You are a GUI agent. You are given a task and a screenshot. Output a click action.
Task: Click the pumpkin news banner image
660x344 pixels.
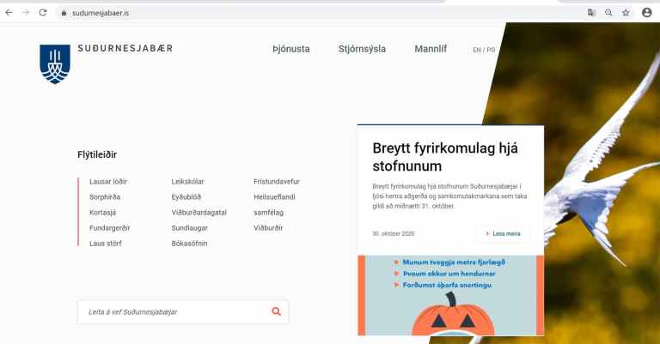pyautogui.click(x=450, y=295)
